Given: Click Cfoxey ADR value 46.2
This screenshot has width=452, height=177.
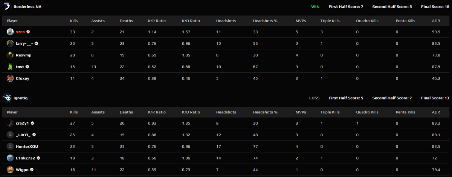Looking at the screenshot, I should (436, 78).
